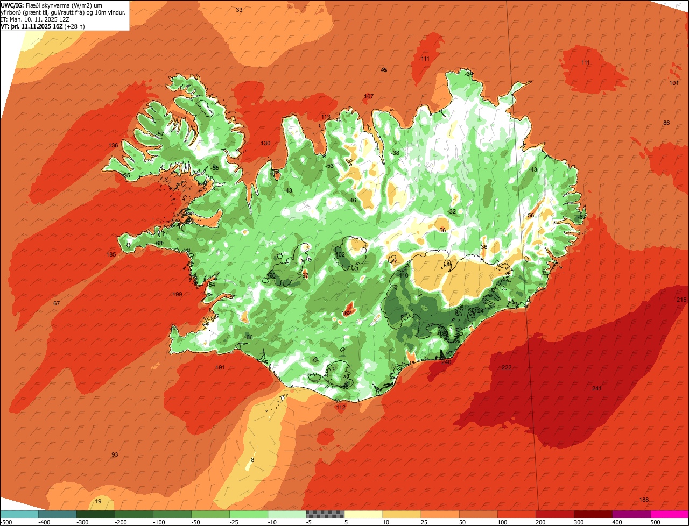Click the map value '-46'

352,200
